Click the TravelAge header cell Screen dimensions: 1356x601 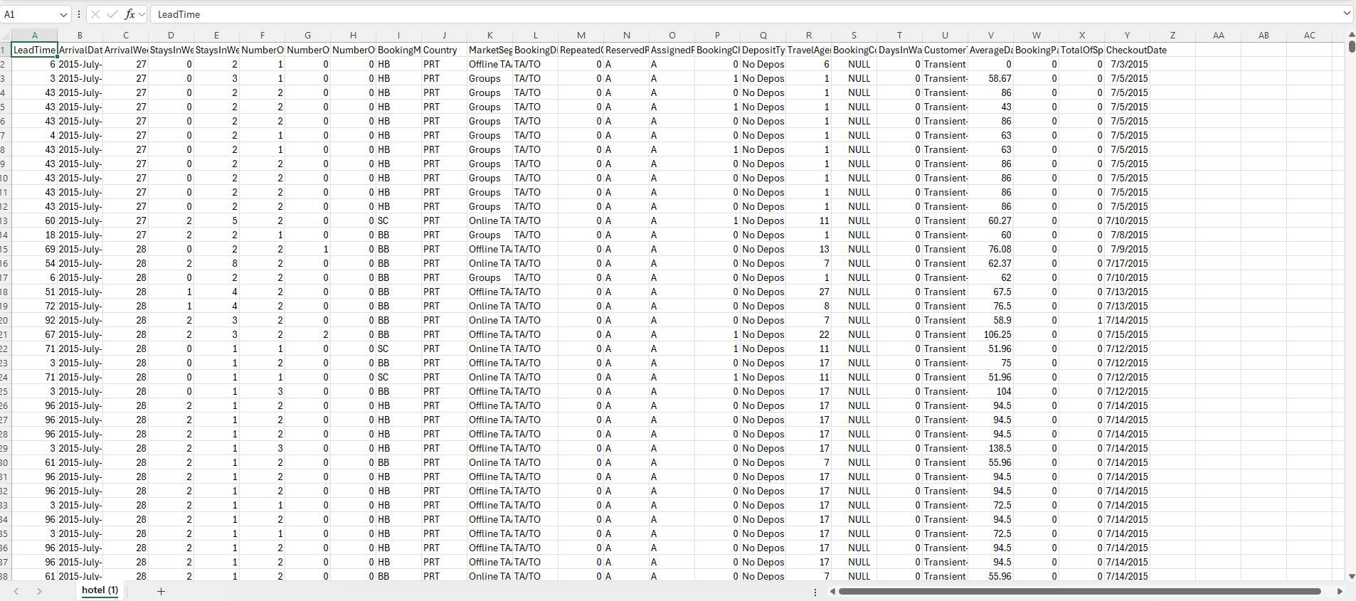pyautogui.click(x=808, y=50)
